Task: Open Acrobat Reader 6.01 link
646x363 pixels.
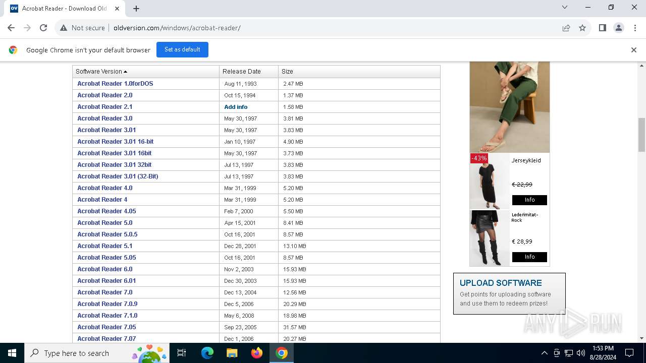Action: pos(106,281)
